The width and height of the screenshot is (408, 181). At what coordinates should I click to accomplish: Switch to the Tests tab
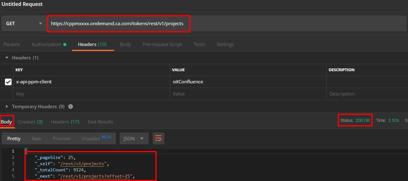pos(199,44)
